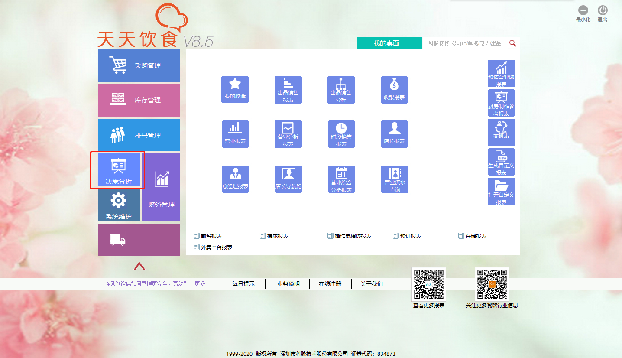The image size is (622, 358).
Task: Open 外卖平台报表 category
Action: tap(213, 247)
